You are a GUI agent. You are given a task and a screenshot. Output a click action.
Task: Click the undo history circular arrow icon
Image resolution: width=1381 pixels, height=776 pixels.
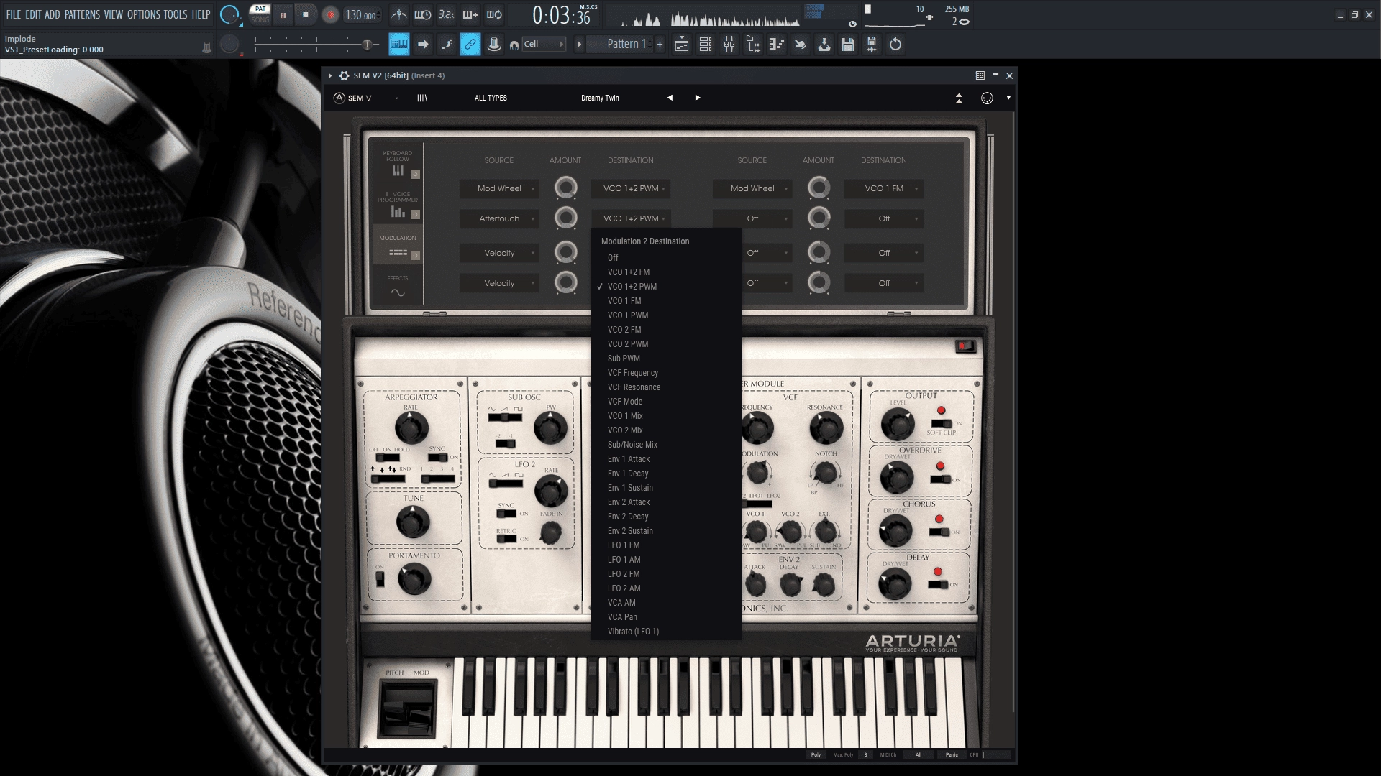[895, 45]
